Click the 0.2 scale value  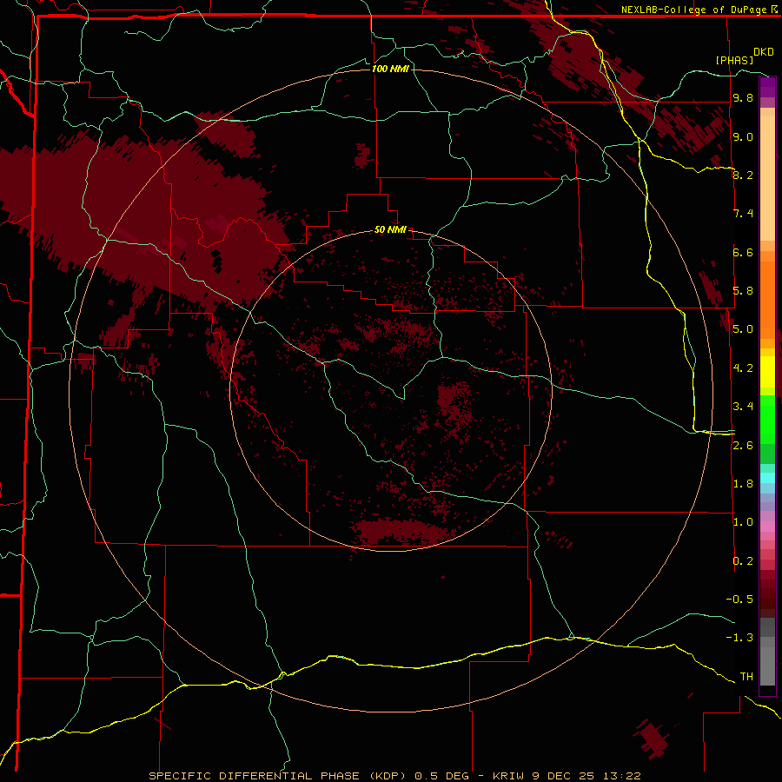point(743,560)
